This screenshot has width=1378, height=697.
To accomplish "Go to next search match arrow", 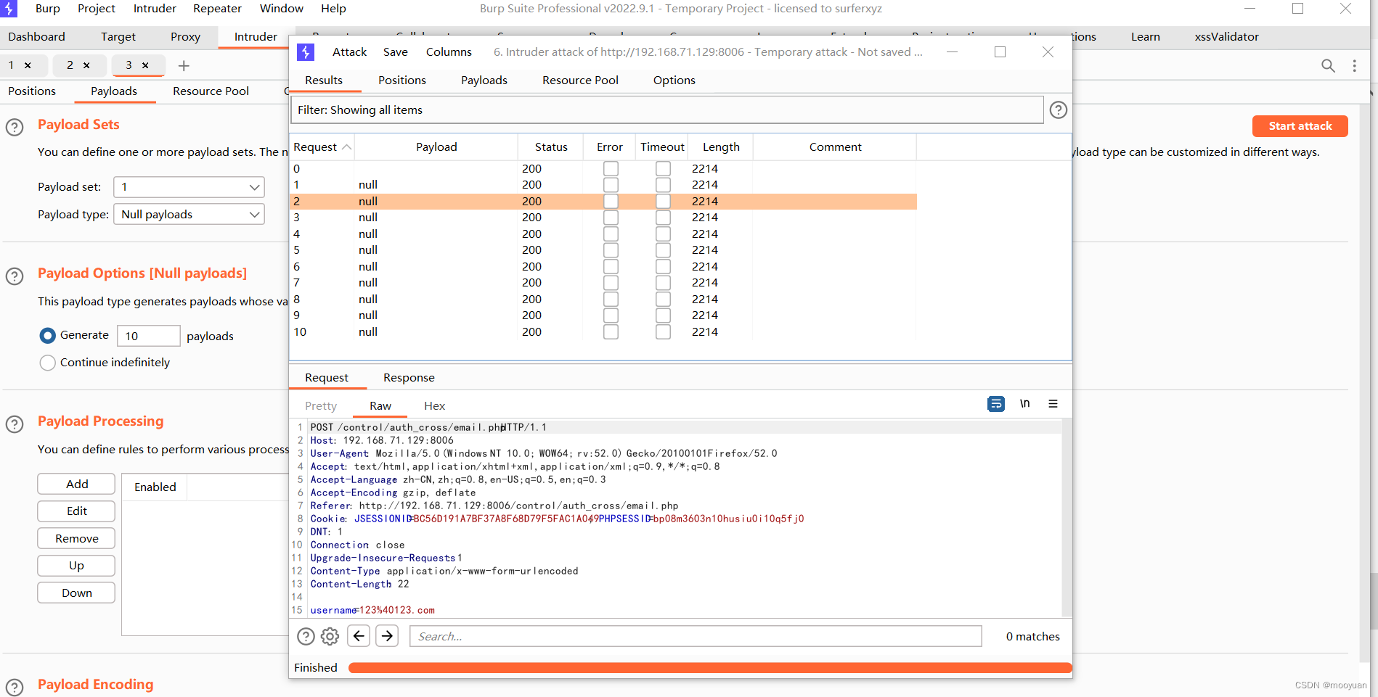I will pos(387,636).
